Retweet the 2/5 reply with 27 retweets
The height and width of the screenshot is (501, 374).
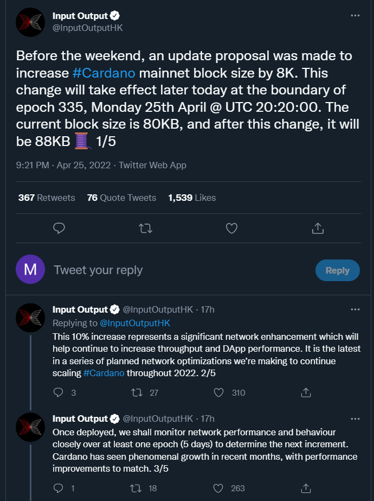tap(138, 392)
